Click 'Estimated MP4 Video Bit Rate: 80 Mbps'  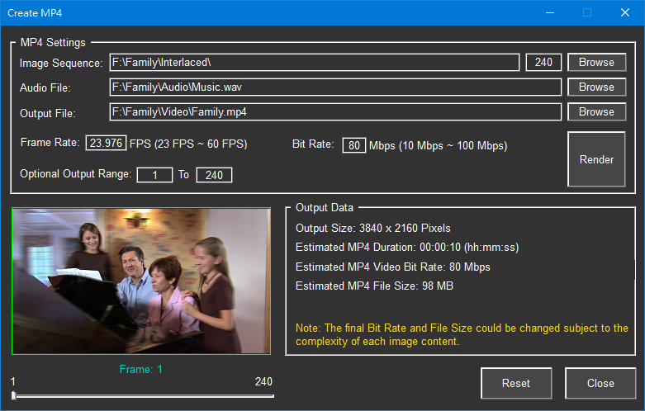[x=393, y=267]
